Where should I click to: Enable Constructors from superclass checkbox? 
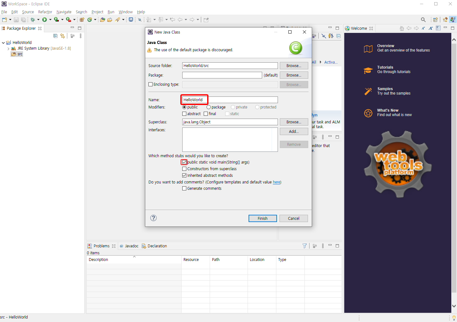(184, 169)
